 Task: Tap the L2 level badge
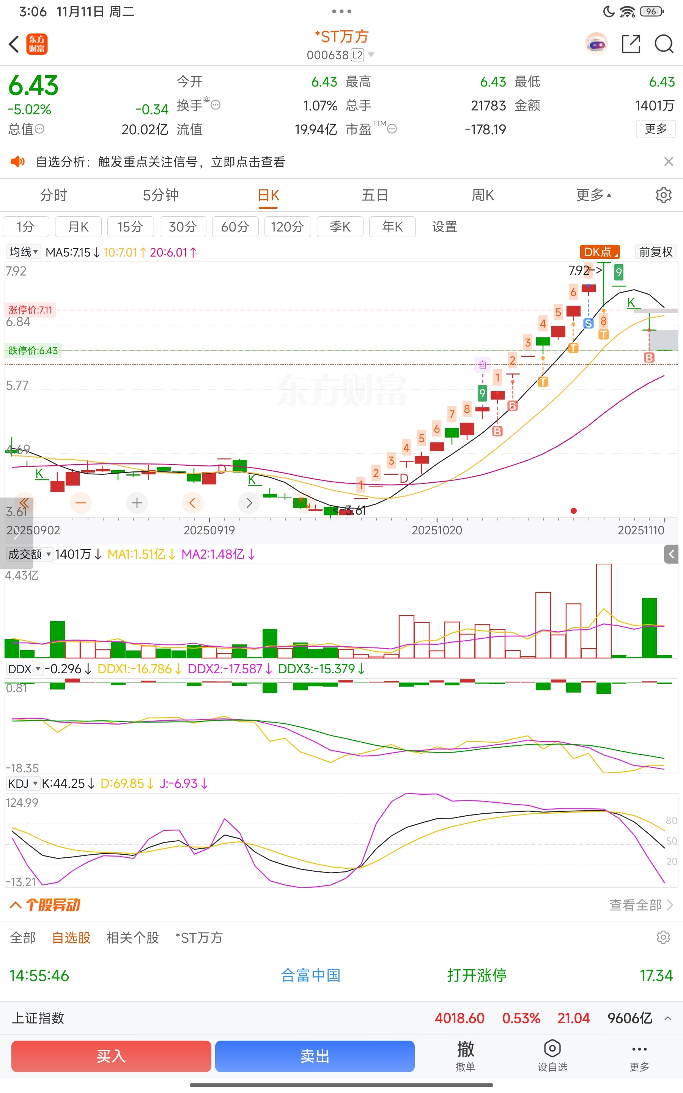tap(357, 55)
